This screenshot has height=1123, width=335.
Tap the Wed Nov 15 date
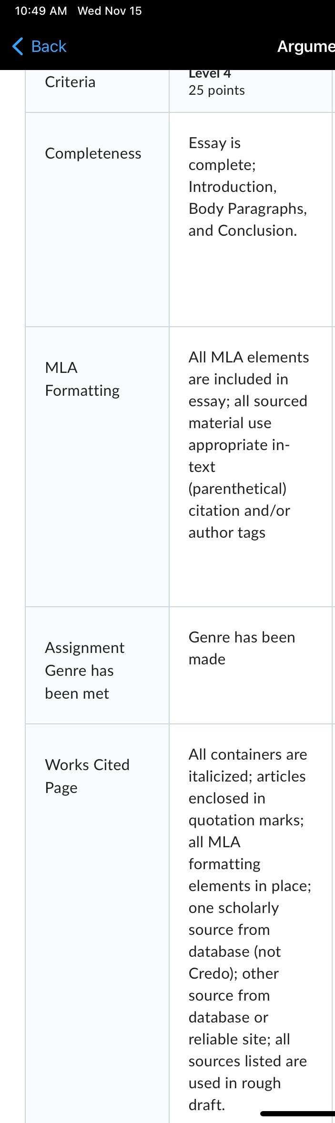(110, 11)
